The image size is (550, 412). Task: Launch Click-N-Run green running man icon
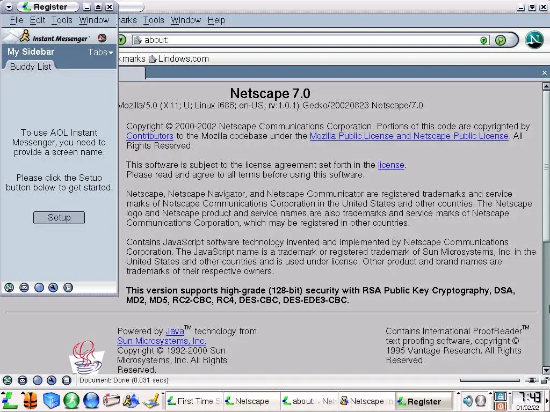(x=71, y=400)
